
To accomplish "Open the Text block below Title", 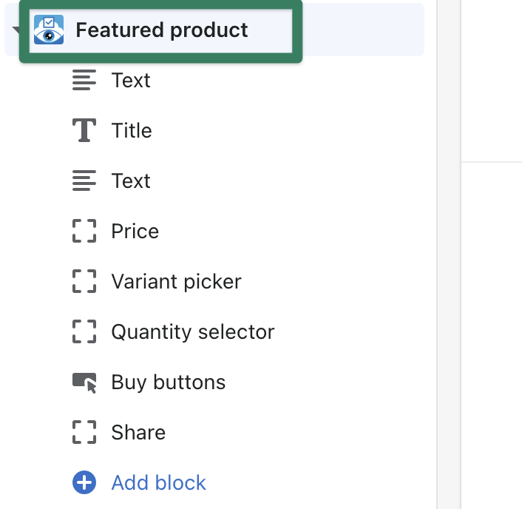I will [x=131, y=181].
